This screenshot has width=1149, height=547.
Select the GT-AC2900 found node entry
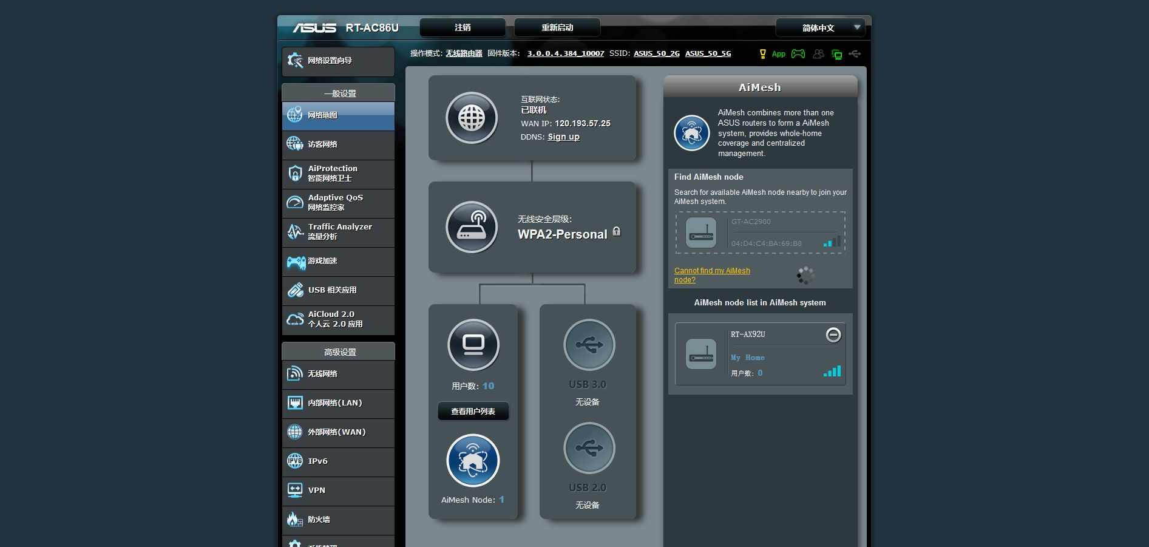[761, 233]
